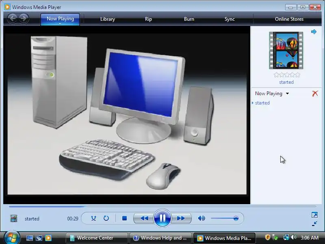Open the Windows Start orb

point(12,237)
